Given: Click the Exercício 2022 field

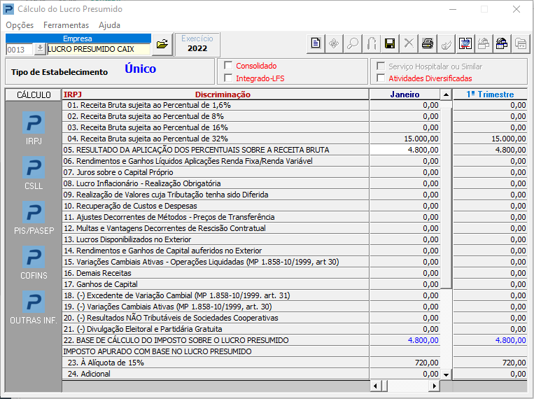Looking at the screenshot, I should (x=197, y=45).
